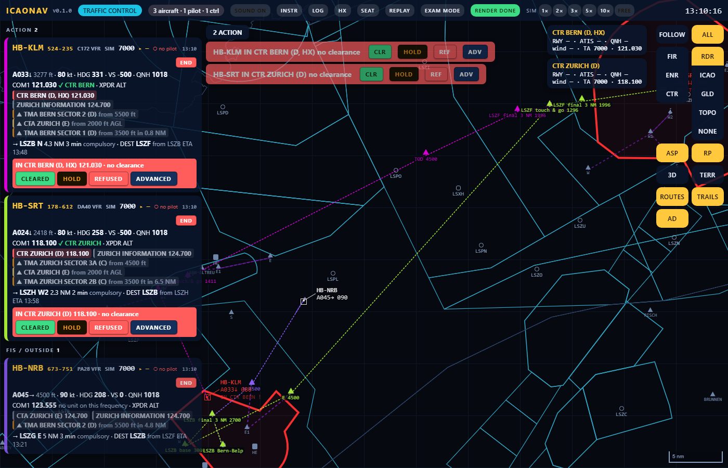
Task: Open the HX menu item
Action: pos(342,10)
